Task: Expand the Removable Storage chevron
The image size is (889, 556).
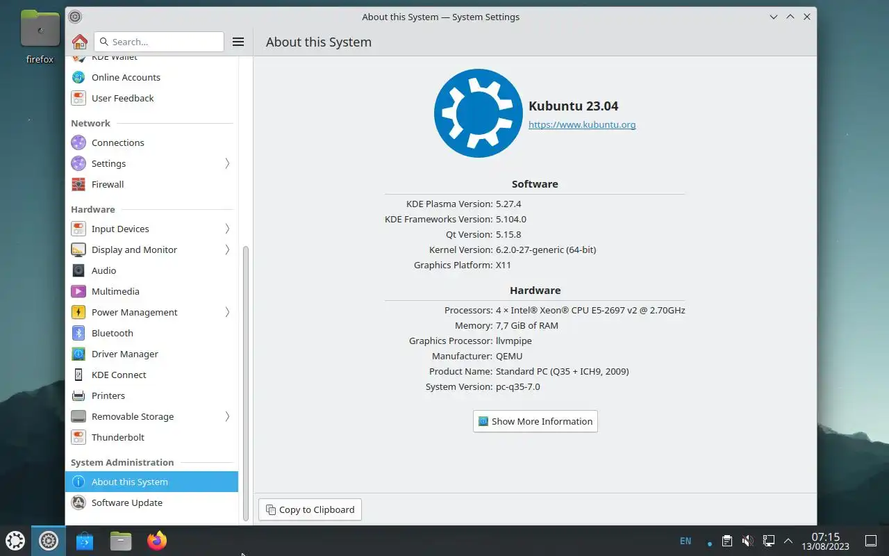Action: [227, 416]
